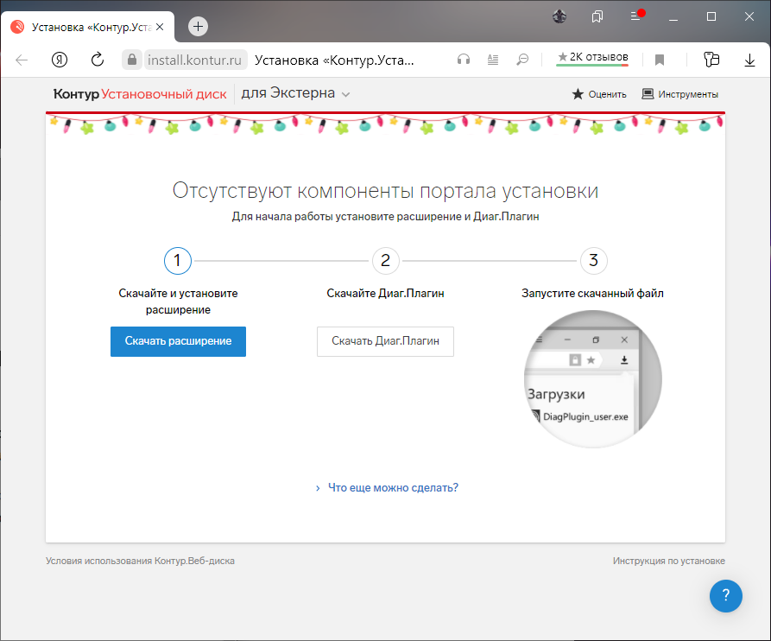Click the page title text in address bar

tap(334, 60)
